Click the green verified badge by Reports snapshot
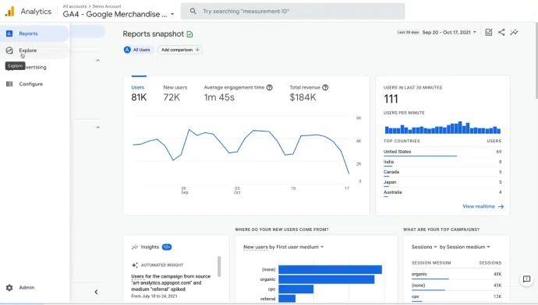 tap(189, 34)
